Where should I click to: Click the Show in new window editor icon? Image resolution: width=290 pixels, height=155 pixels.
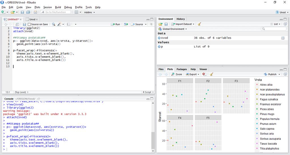point(17,24)
